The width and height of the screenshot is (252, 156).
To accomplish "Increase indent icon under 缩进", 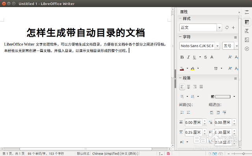I will (x=212, y=112).
